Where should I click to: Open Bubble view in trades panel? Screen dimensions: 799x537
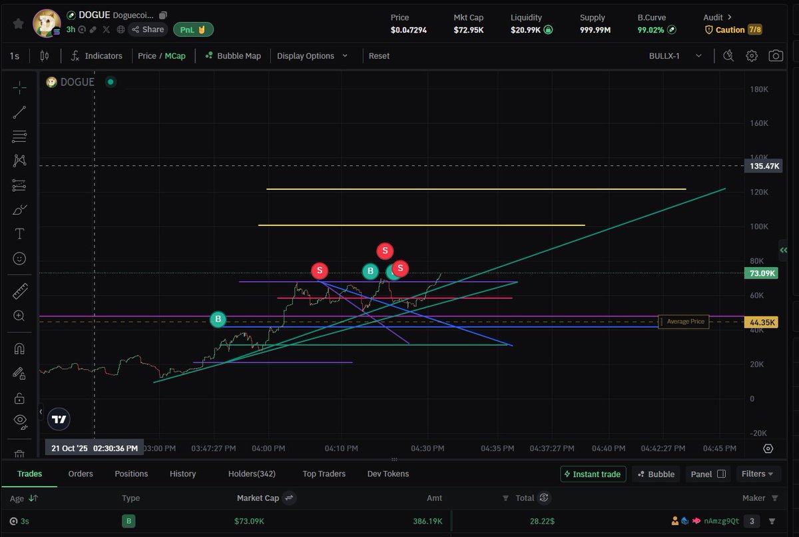656,474
